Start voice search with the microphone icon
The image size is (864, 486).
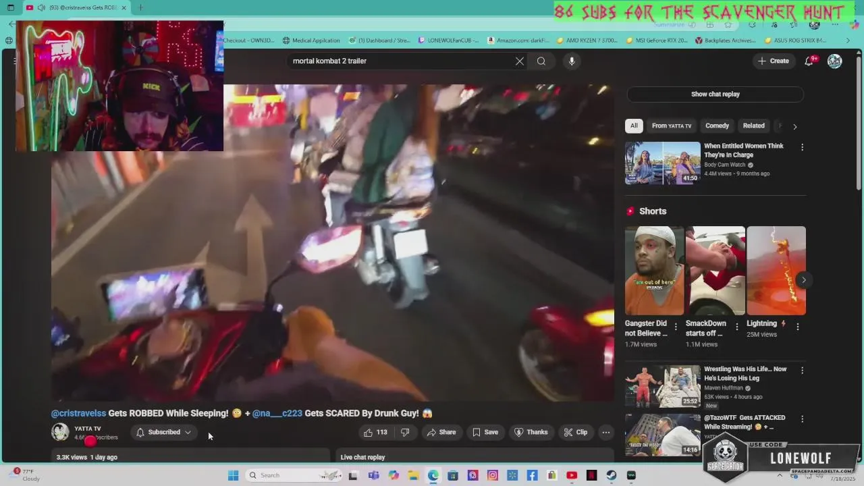tap(572, 61)
